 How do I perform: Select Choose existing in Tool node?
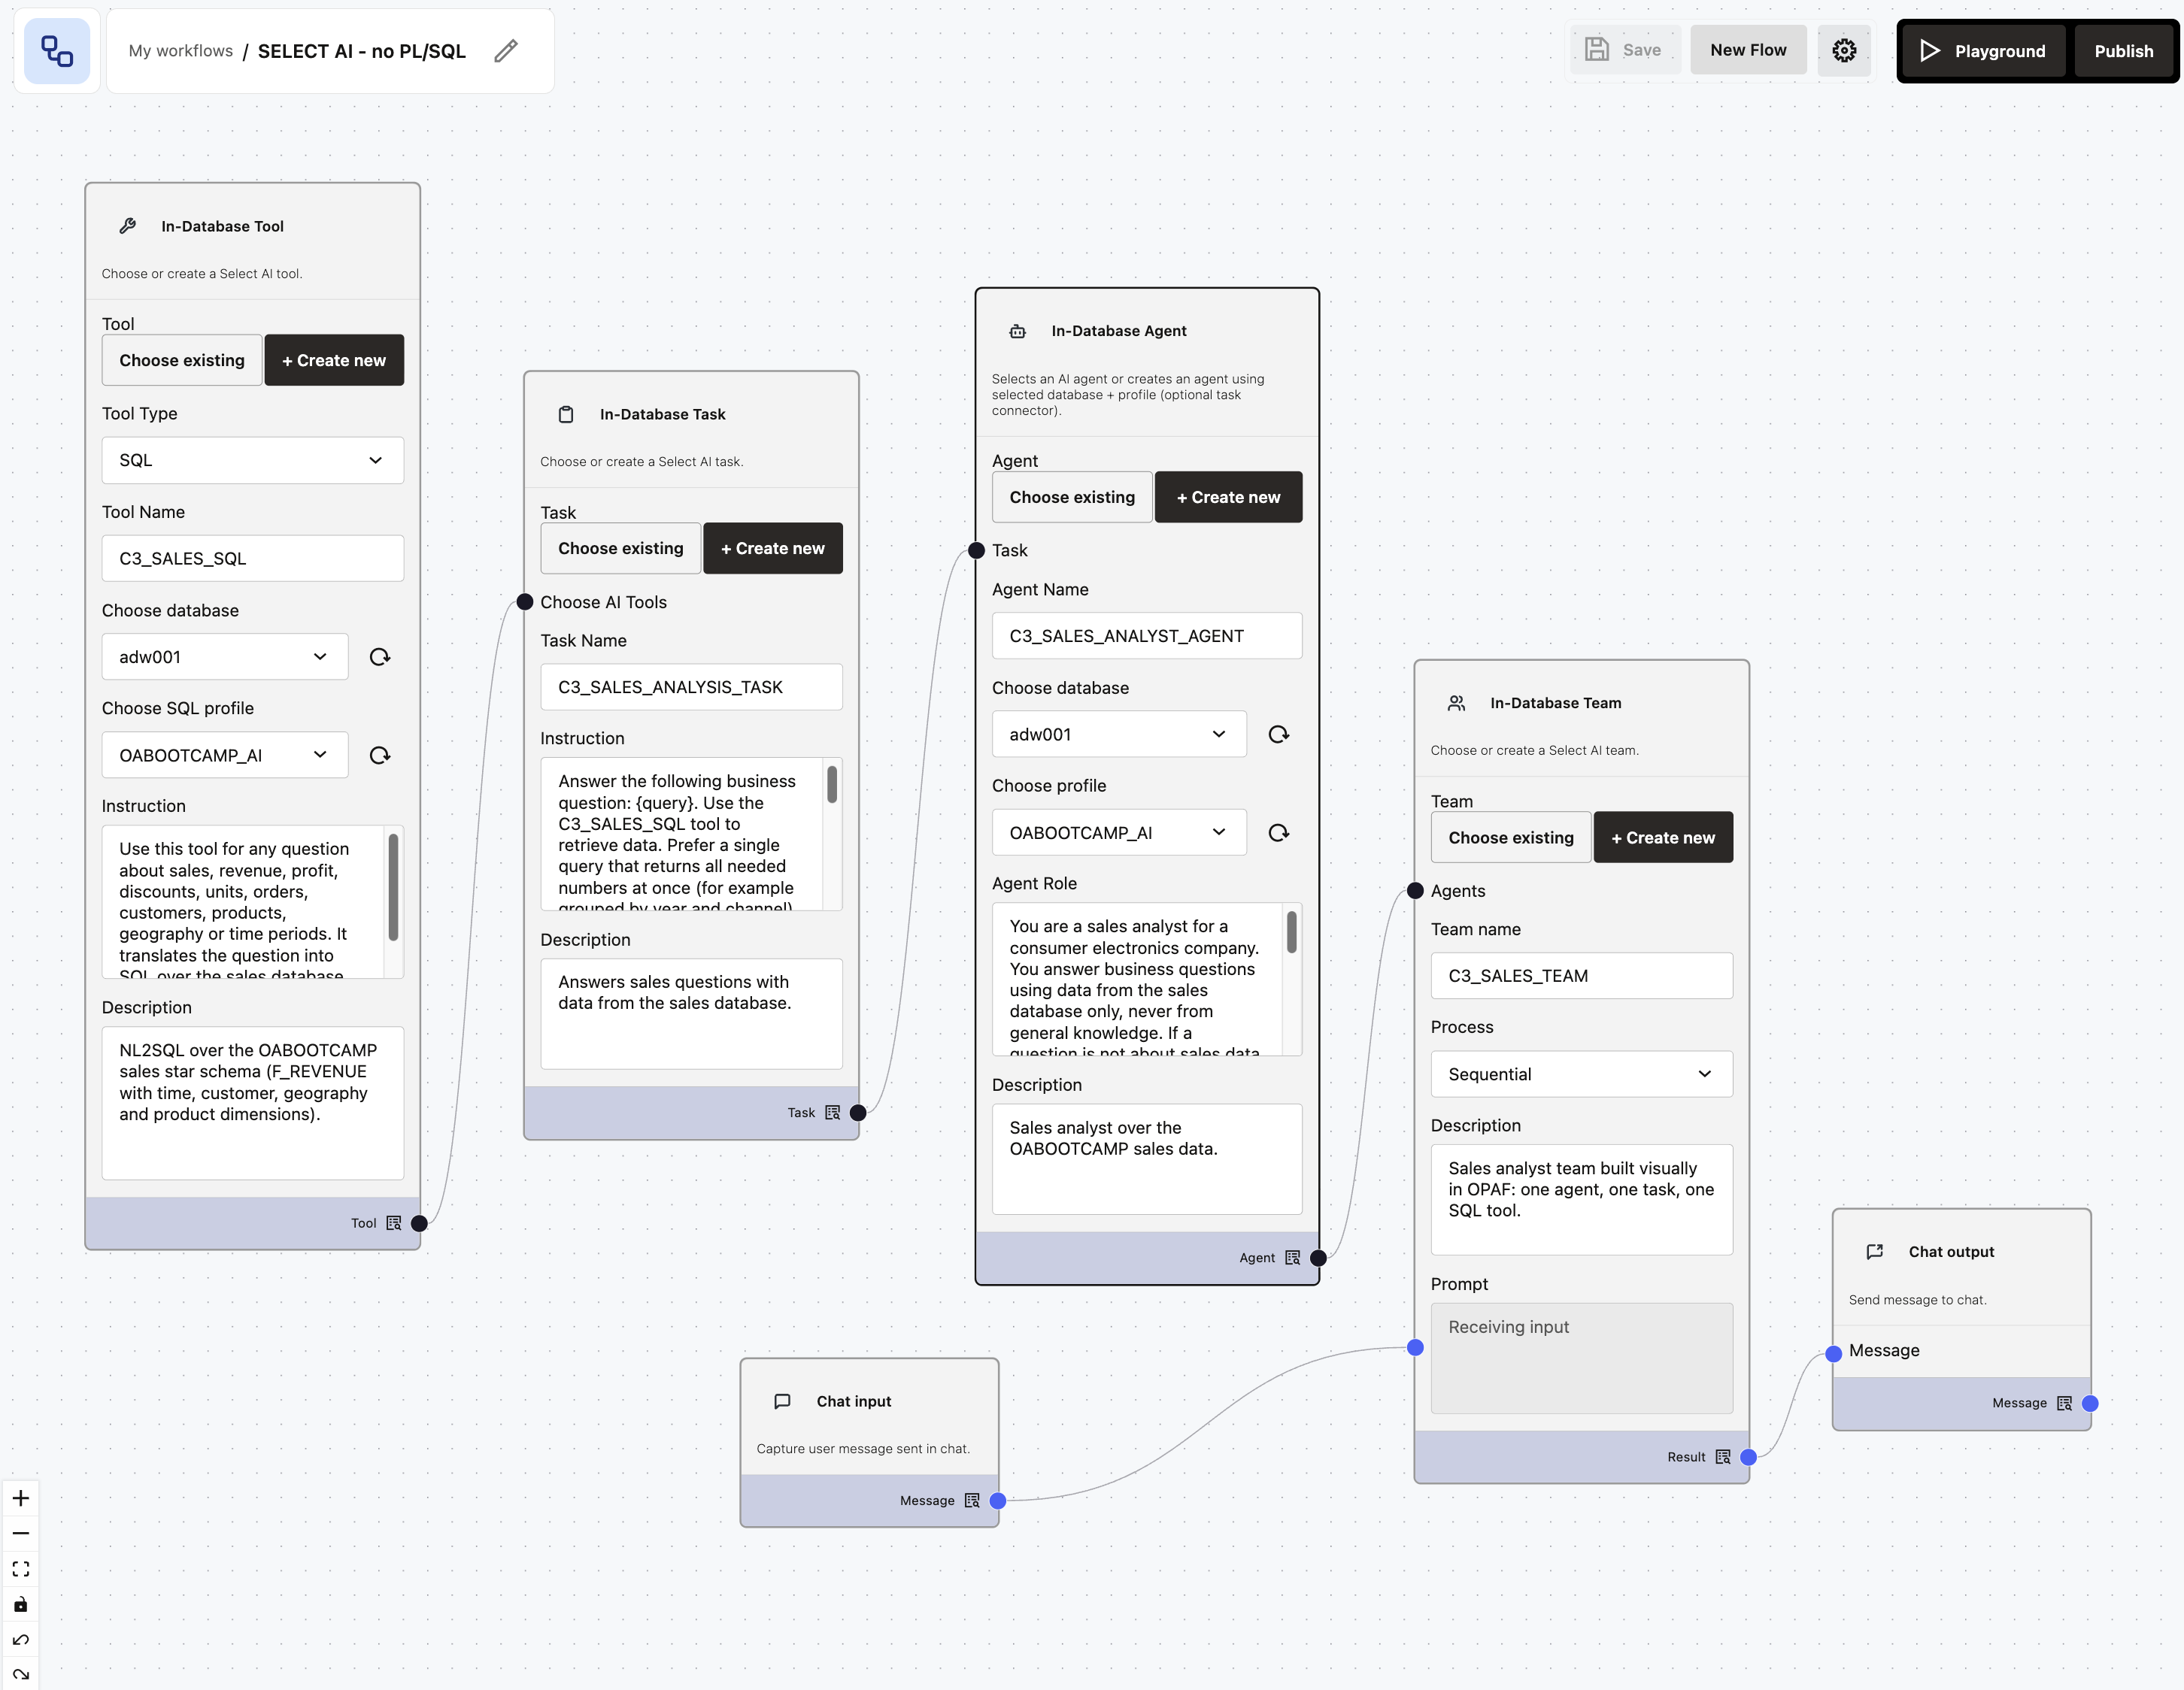point(182,360)
